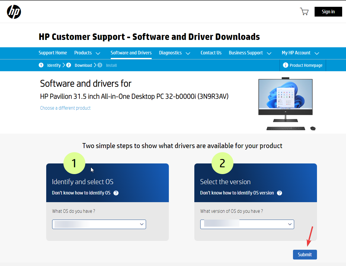Click the Sign in button
The image size is (346, 266).
(x=328, y=12)
